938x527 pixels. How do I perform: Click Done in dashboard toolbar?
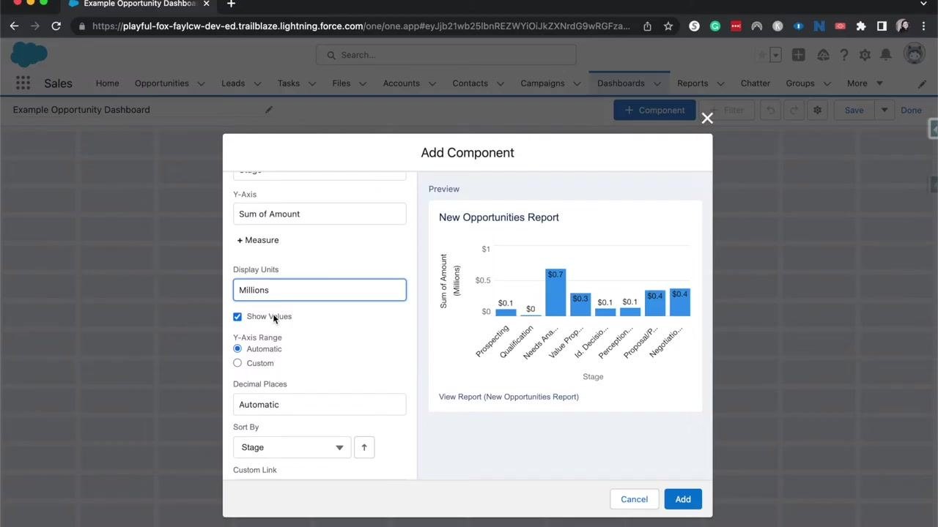(911, 111)
